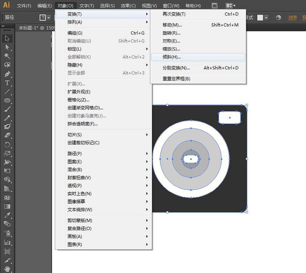The width and height of the screenshot is (306, 273).
Task: Select the Type tool
Action: tap(7, 83)
